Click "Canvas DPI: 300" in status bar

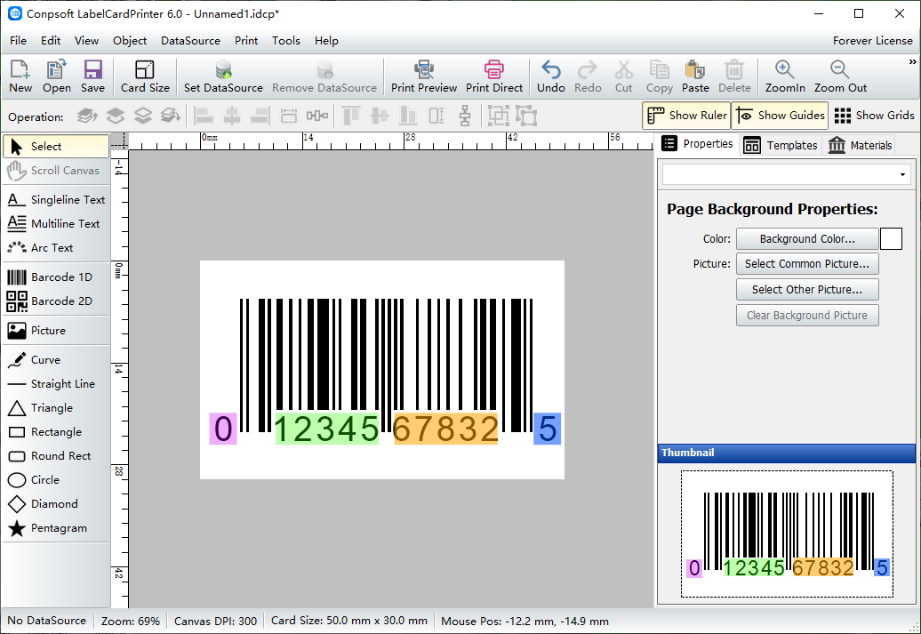pos(215,621)
